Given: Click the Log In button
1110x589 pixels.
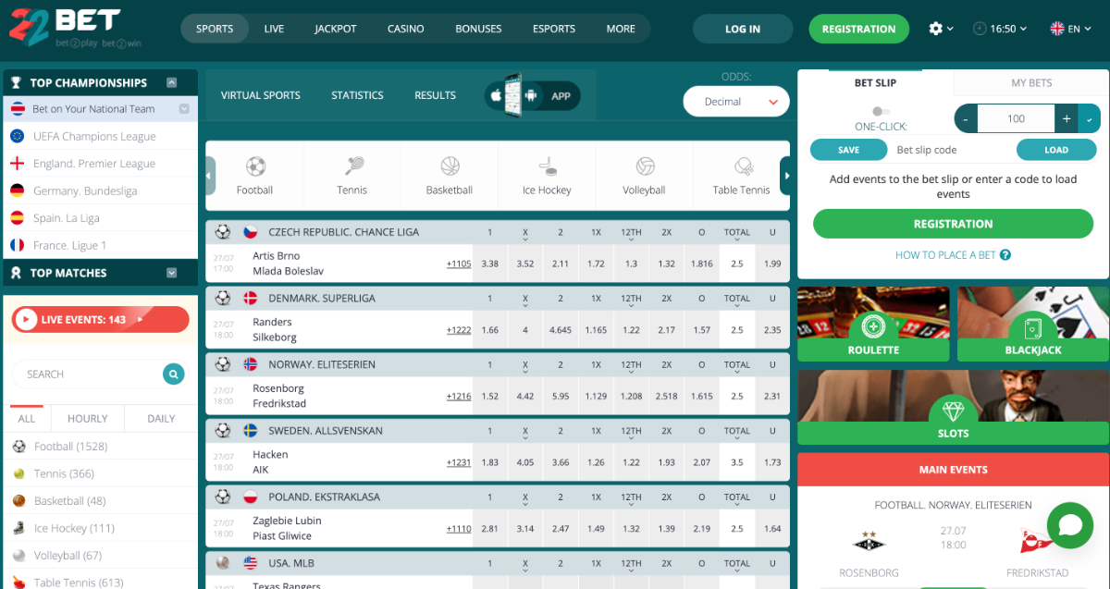Looking at the screenshot, I should tap(743, 29).
